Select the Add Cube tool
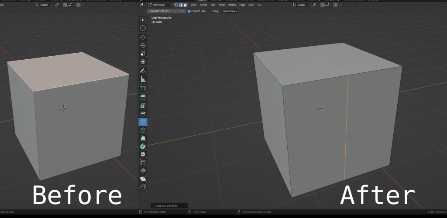This screenshot has width=447, height=218. click(x=143, y=89)
